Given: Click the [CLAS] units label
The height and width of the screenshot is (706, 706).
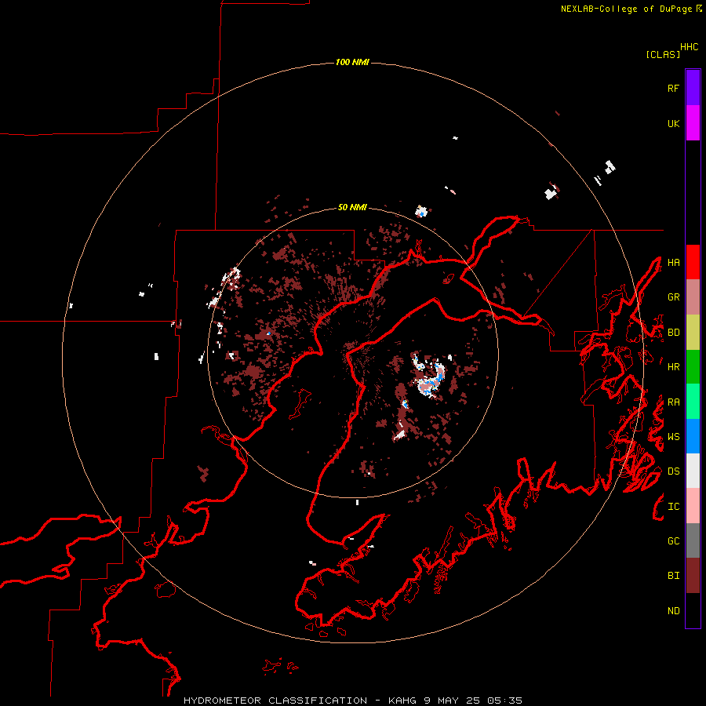Looking at the screenshot, I should click(x=663, y=54).
